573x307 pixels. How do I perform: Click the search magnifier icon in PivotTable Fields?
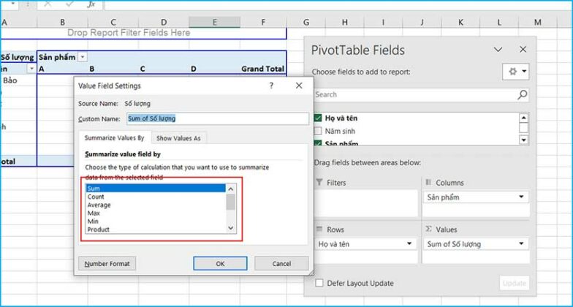coord(522,94)
